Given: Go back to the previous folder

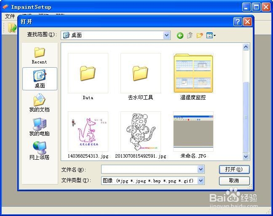Looking at the screenshot, I should click(180, 36).
